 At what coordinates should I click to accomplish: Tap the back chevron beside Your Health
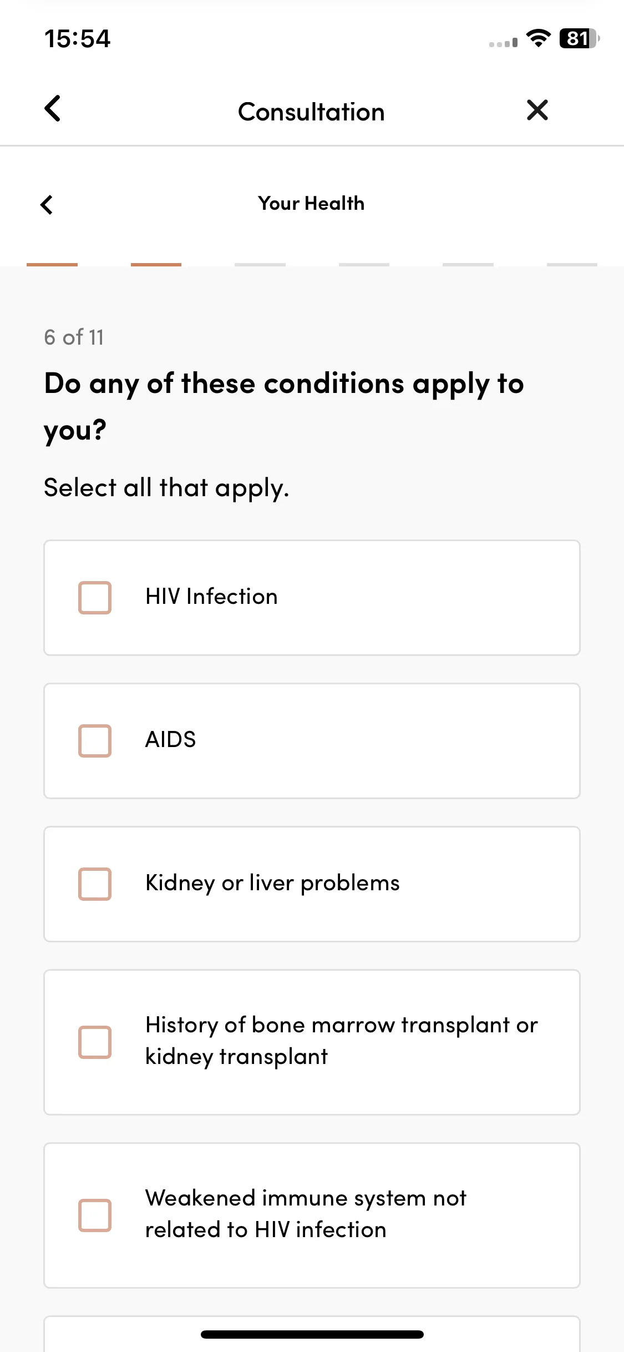[47, 204]
